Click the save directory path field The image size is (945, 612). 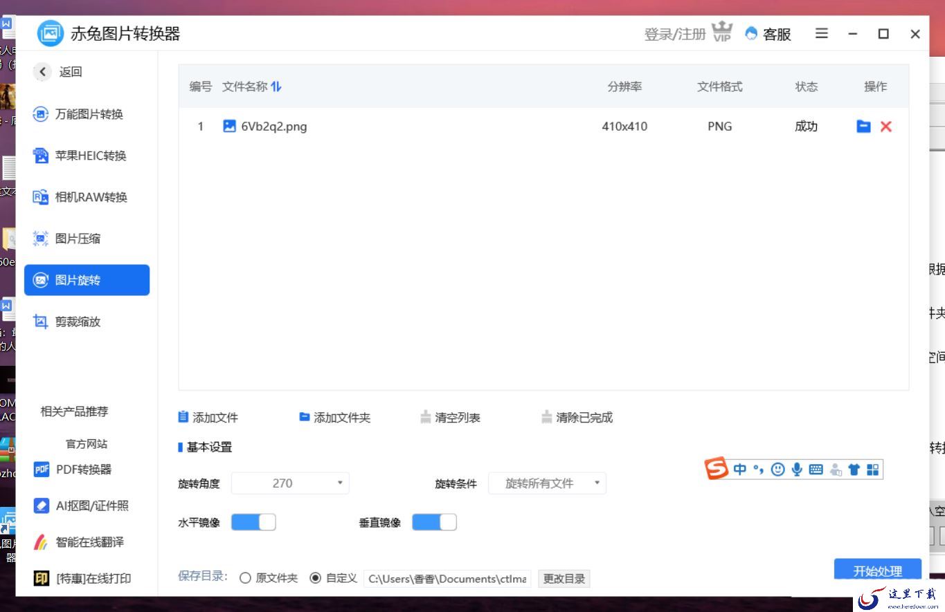coord(447,579)
